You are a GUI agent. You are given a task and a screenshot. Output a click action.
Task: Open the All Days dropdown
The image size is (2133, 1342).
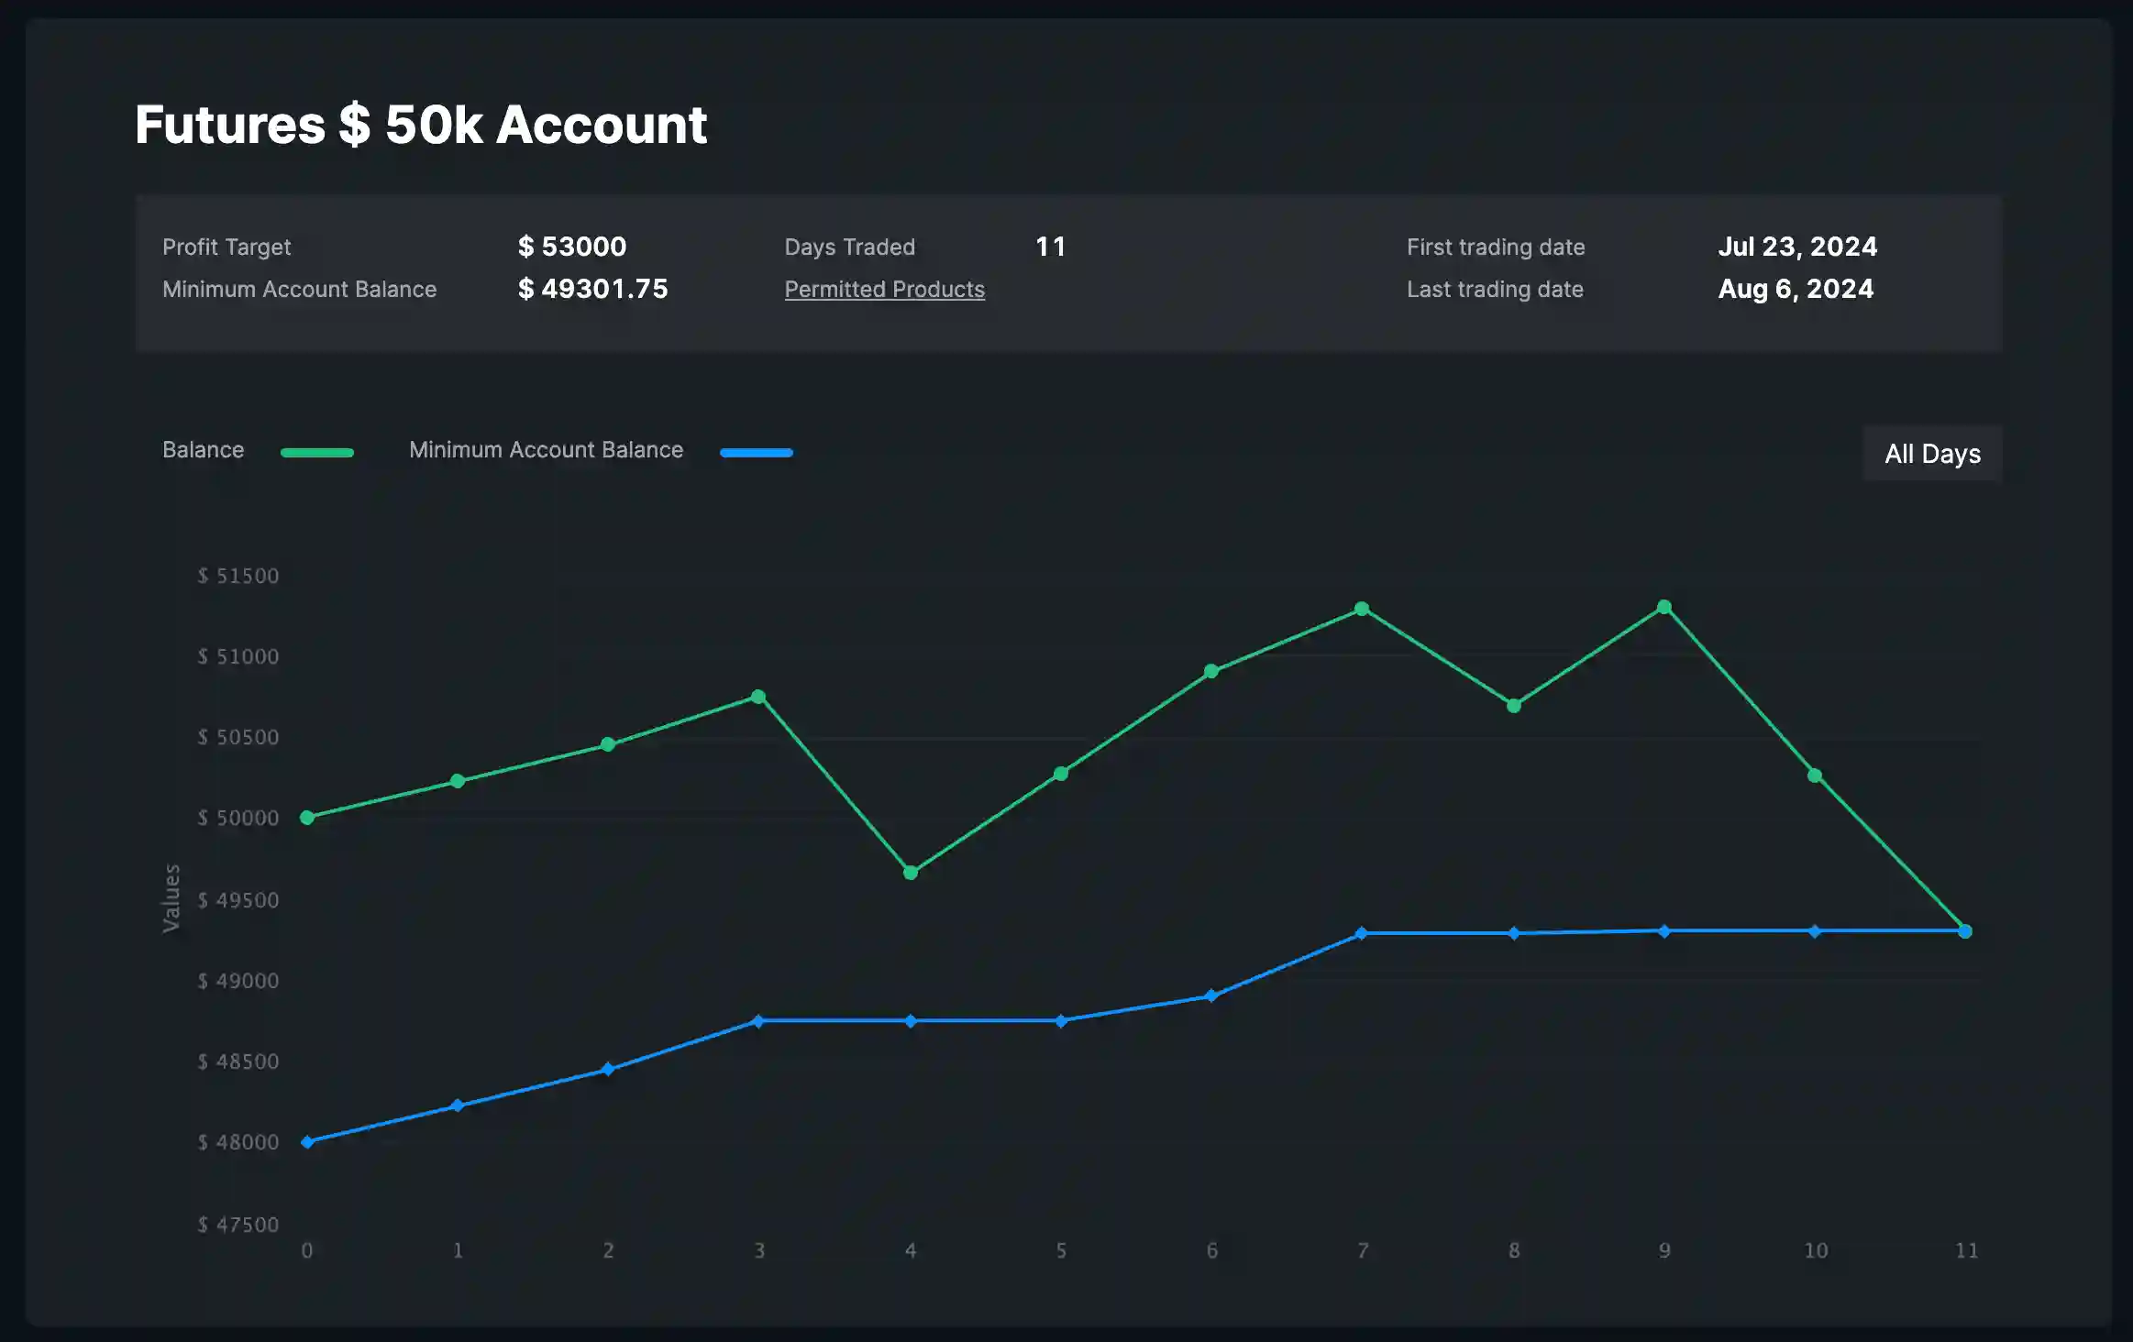click(x=1932, y=454)
